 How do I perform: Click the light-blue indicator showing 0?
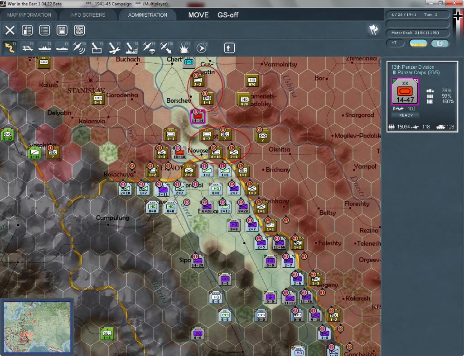tap(440, 43)
